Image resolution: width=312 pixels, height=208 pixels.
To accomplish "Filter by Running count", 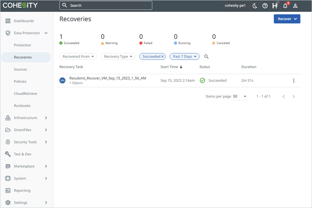I will [182, 39].
